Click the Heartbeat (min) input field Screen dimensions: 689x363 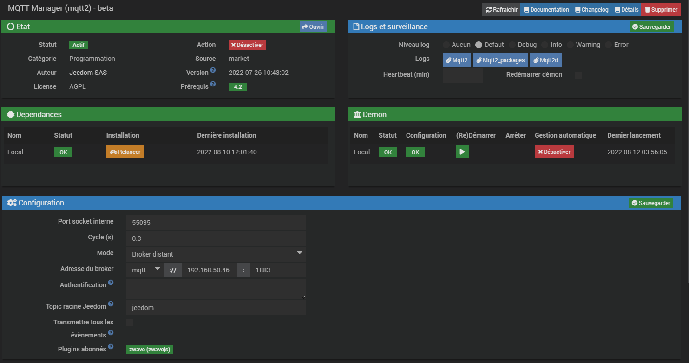pos(462,75)
